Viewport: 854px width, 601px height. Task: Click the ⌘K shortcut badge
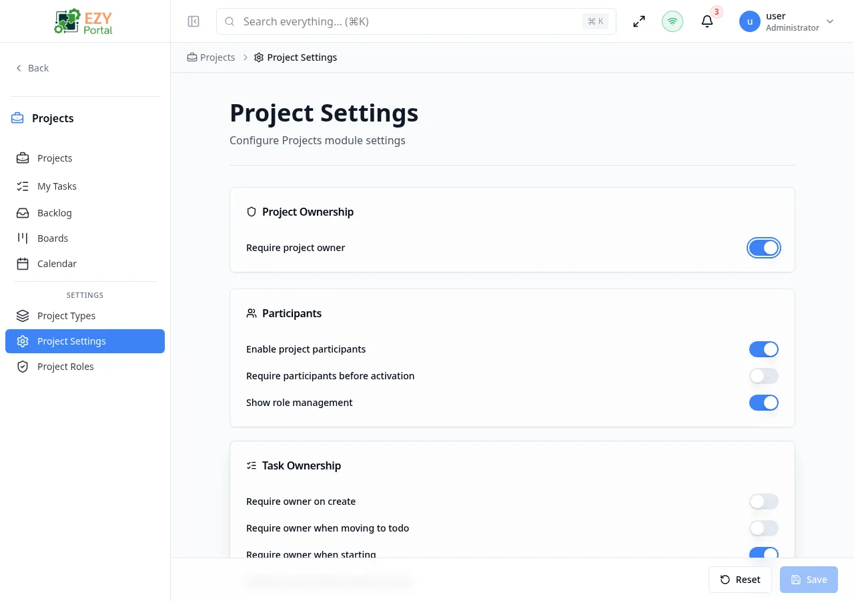pos(595,21)
